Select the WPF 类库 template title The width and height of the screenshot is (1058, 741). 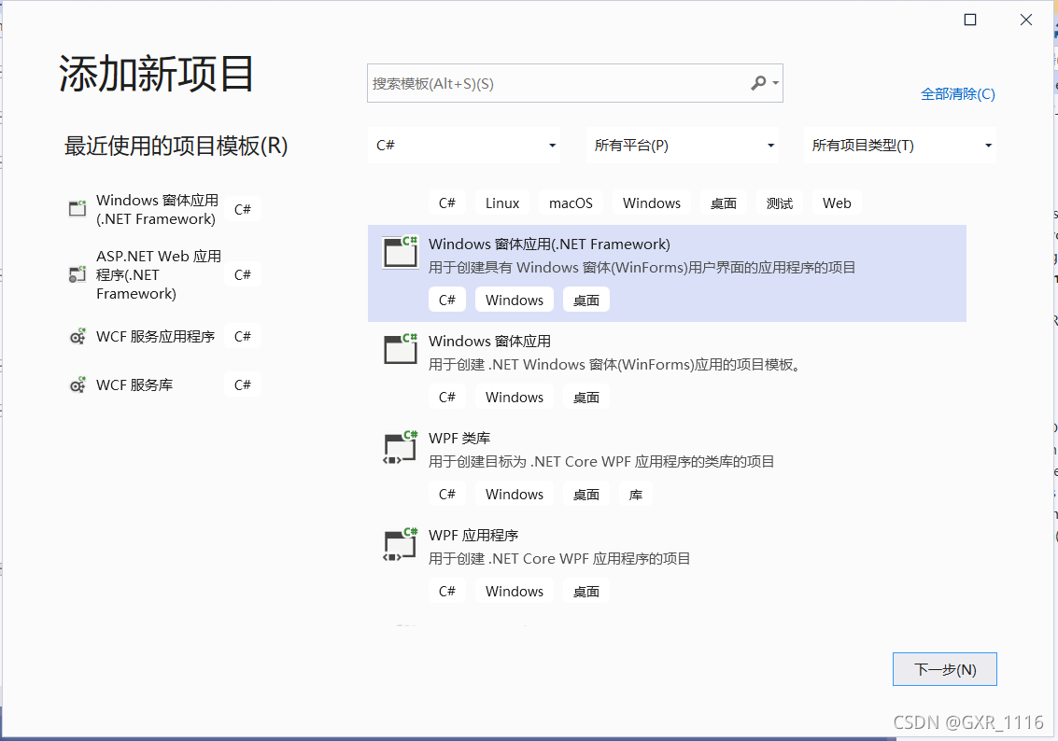pyautogui.click(x=459, y=439)
